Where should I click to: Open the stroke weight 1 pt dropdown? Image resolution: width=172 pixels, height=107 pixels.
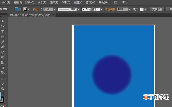[55, 9]
